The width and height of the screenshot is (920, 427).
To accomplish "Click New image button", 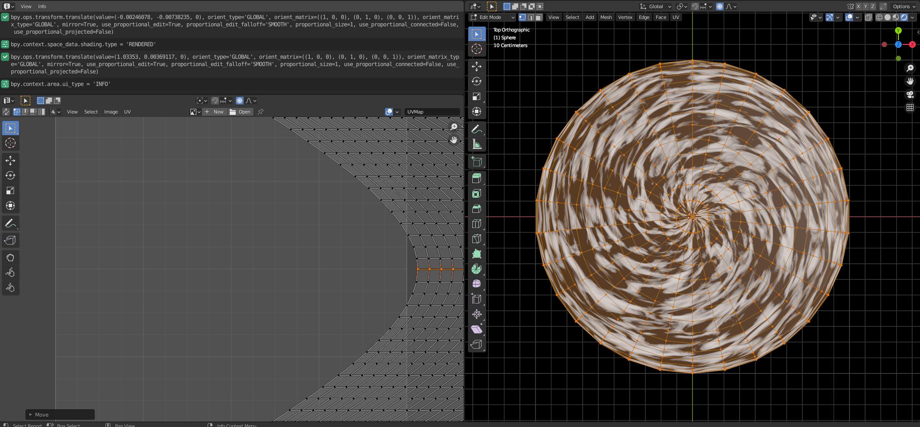I will coord(215,112).
